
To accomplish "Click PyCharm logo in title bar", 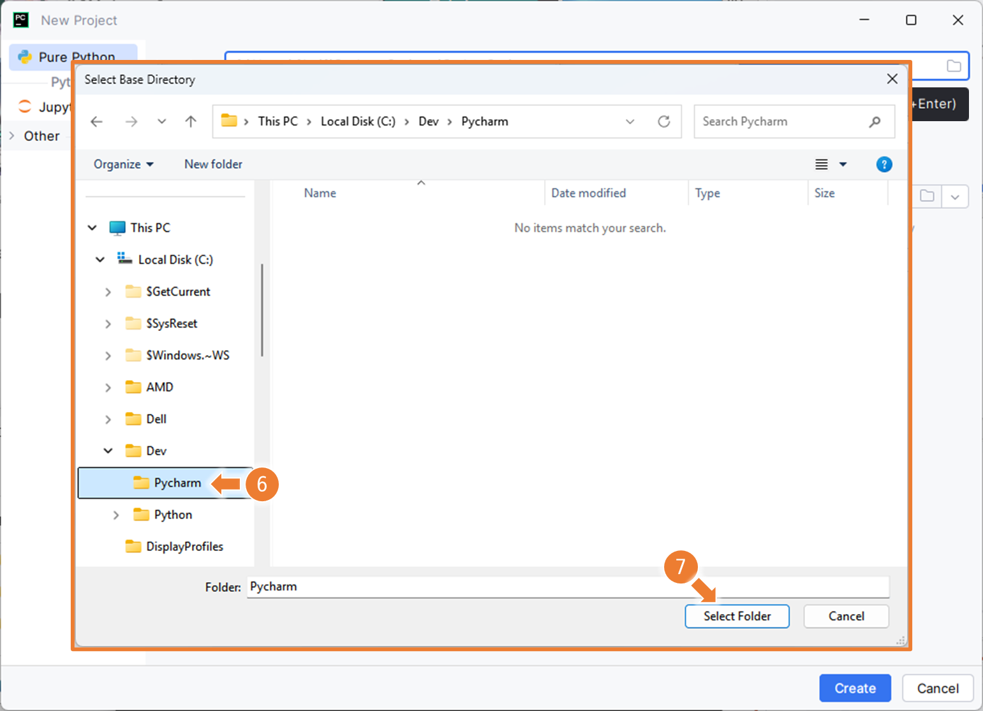I will pos(21,20).
